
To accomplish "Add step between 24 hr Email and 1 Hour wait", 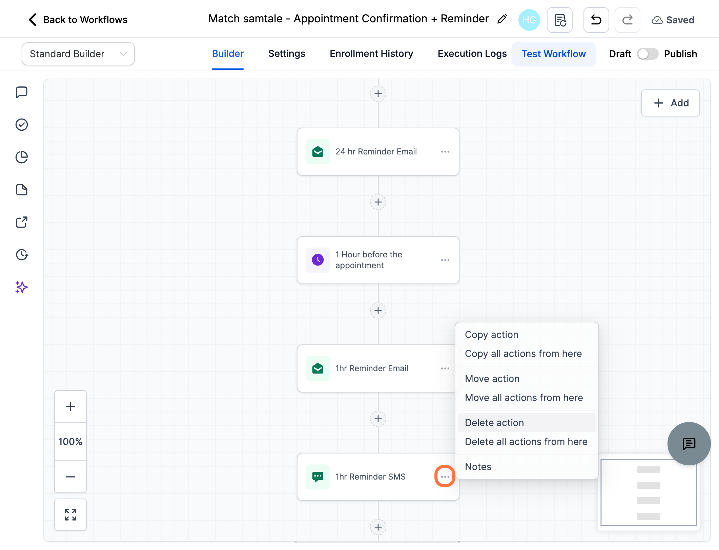I will pyautogui.click(x=378, y=202).
